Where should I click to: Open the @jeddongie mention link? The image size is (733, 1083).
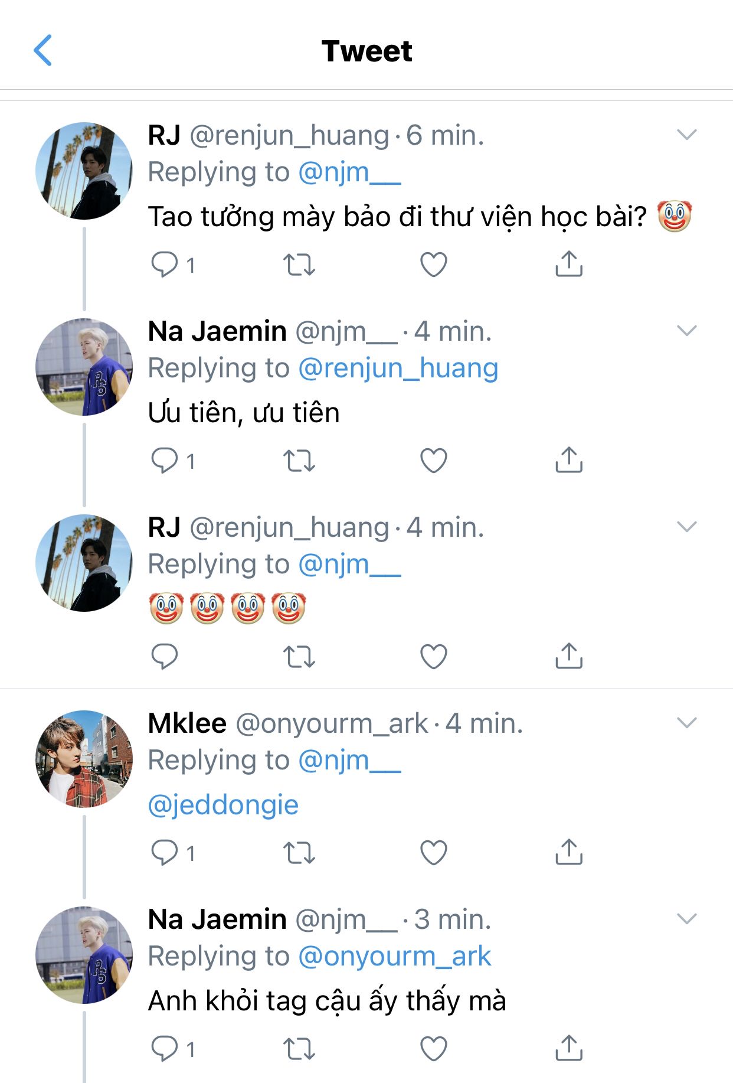[223, 805]
